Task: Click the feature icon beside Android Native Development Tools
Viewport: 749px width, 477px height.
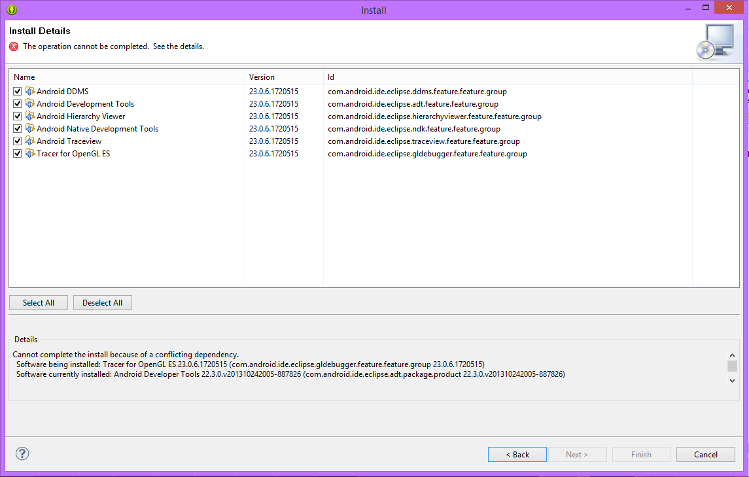Action: click(x=30, y=128)
